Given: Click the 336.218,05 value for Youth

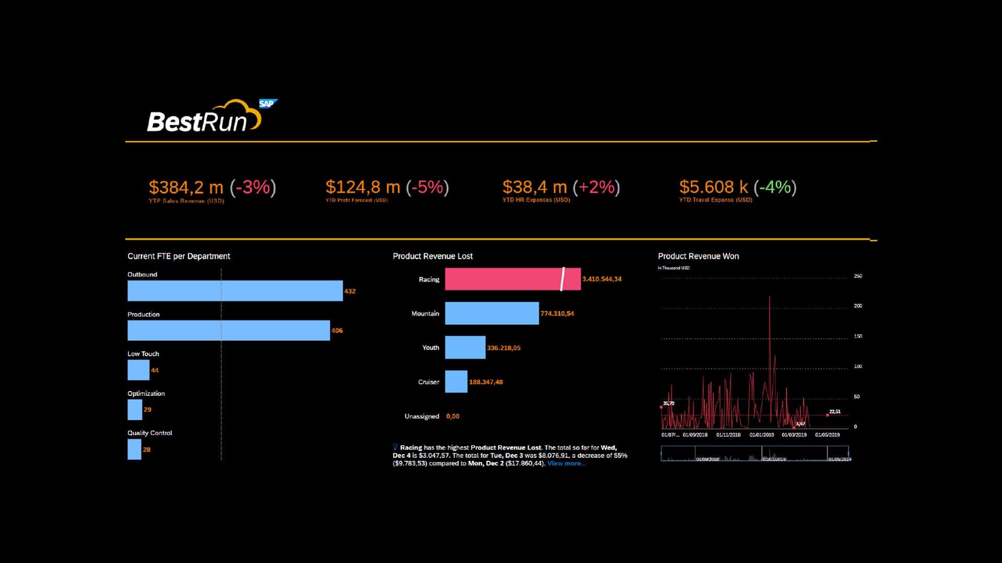Looking at the screenshot, I should [504, 348].
